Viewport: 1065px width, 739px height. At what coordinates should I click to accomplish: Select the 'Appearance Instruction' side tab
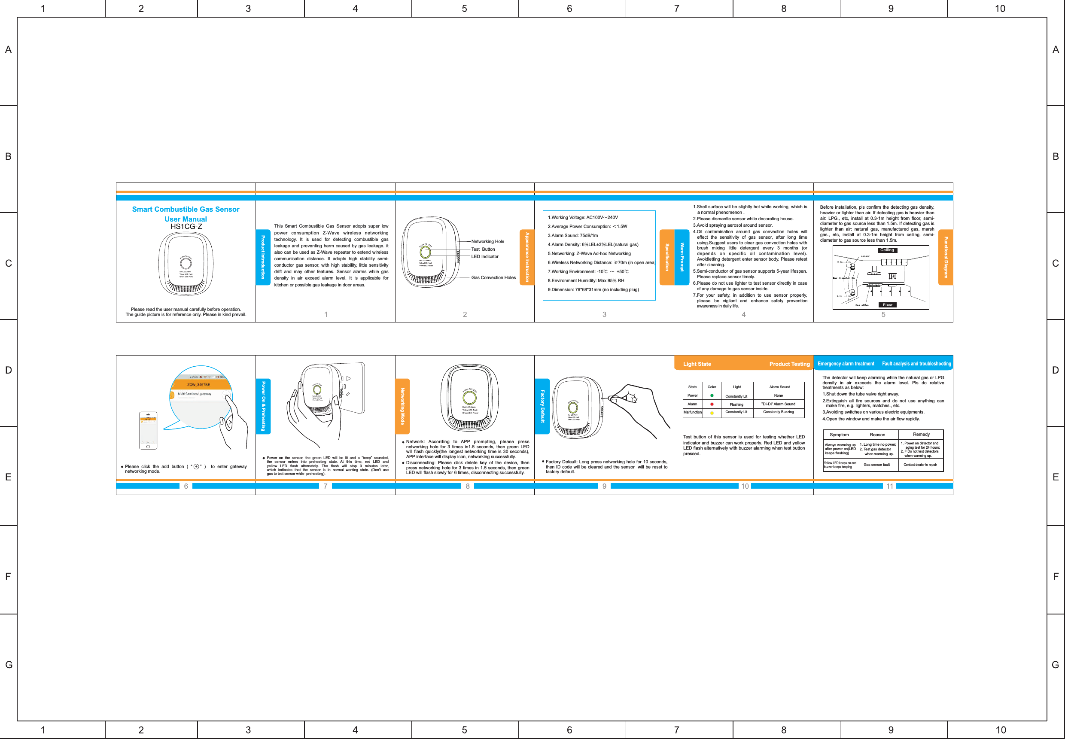(527, 257)
